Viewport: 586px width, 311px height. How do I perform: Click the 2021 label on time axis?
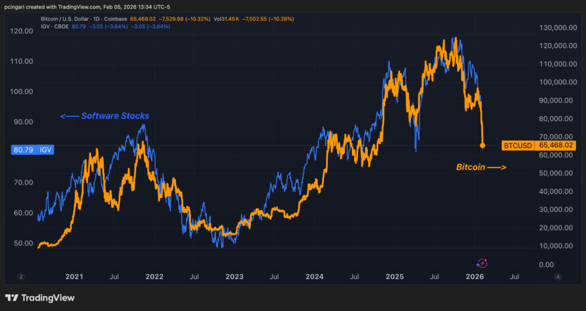[x=74, y=277]
